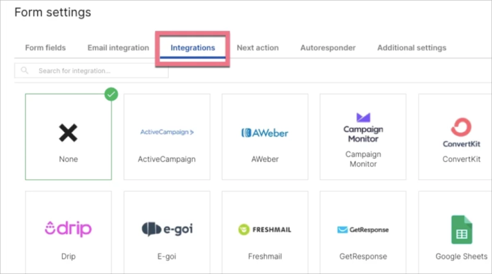Select the ActiveCampaign integration logo
This screenshot has width=492, height=274.
point(167,132)
